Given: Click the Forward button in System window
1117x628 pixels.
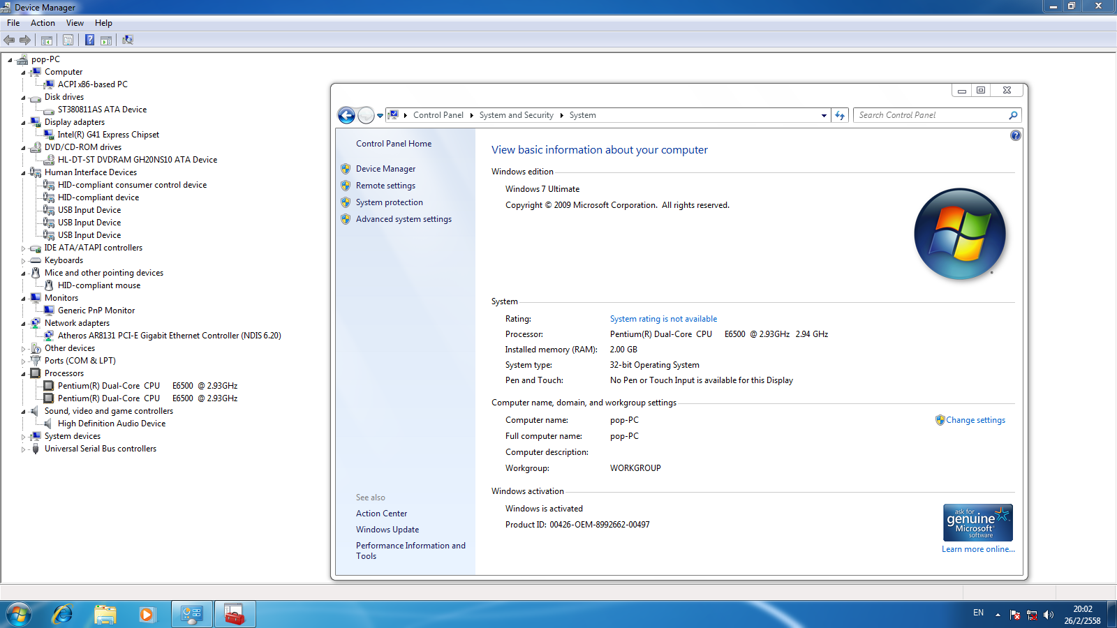Looking at the screenshot, I should (x=366, y=115).
